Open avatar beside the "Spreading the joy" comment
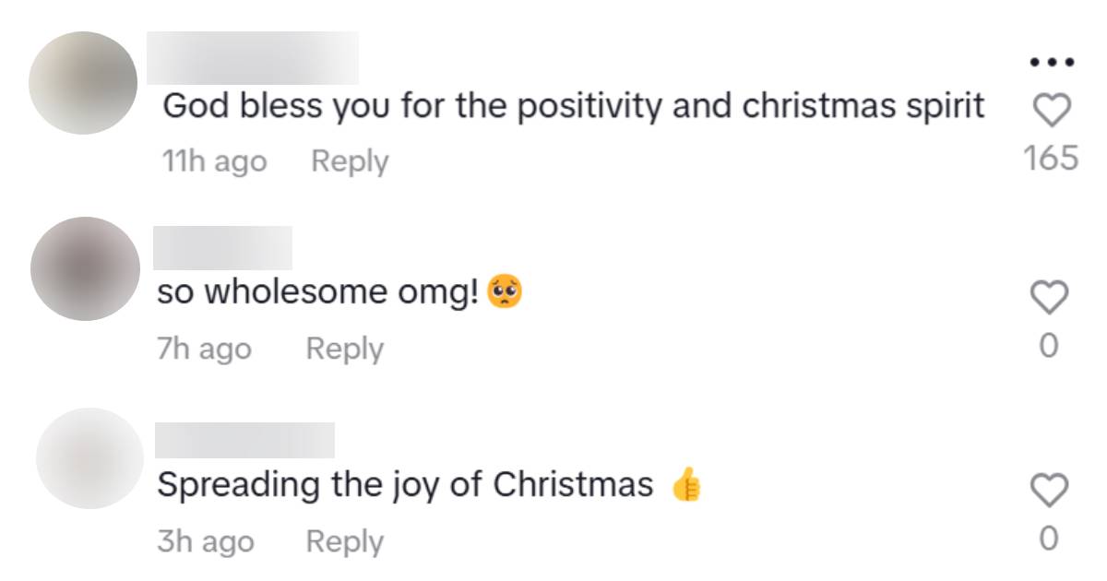Screen dimensions: 1107x581 (89, 458)
